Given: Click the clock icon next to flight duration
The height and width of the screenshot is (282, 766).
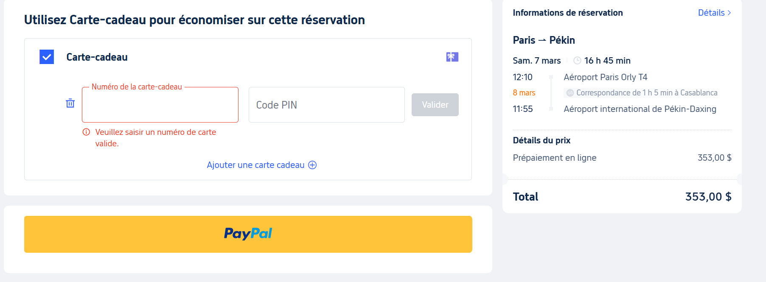Looking at the screenshot, I should coord(577,60).
